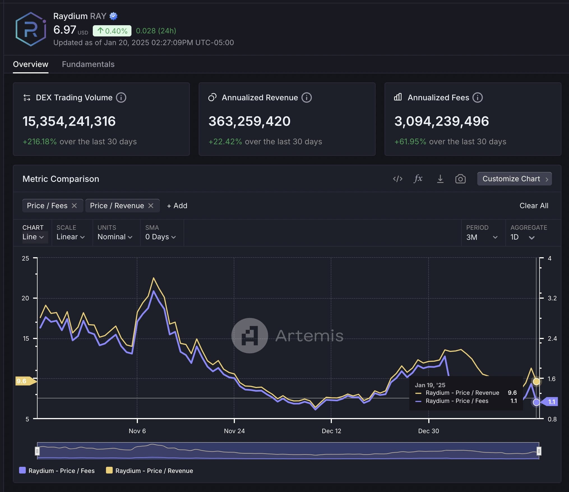Remove the Price / Fees metric chip
This screenshot has width=569, height=492.
click(74, 206)
